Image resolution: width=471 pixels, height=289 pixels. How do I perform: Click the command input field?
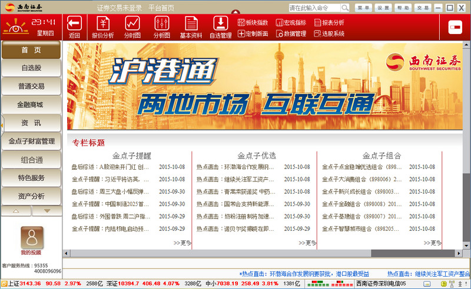pyautogui.click(x=314, y=8)
